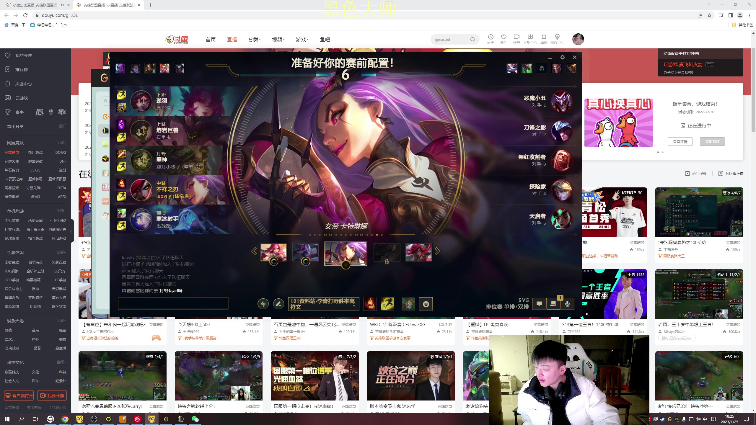Open 我的关注 in sidebar
756x425 pixels.
tap(19, 55)
